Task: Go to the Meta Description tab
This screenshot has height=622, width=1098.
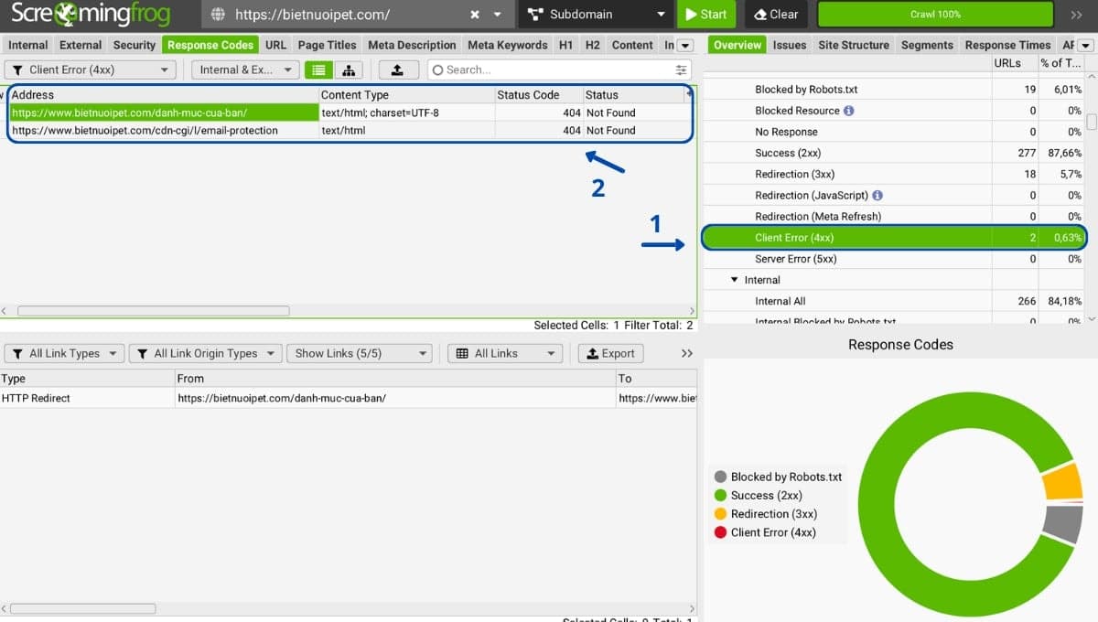Action: (412, 45)
